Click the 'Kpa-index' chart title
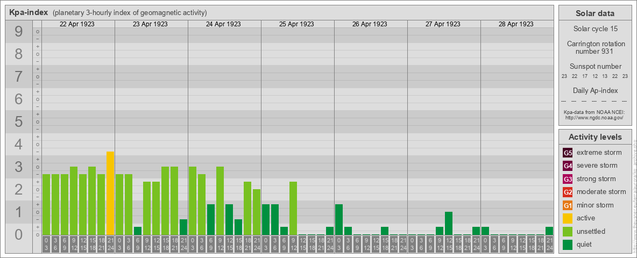Viewport: 637px width, 258px height. (29, 12)
